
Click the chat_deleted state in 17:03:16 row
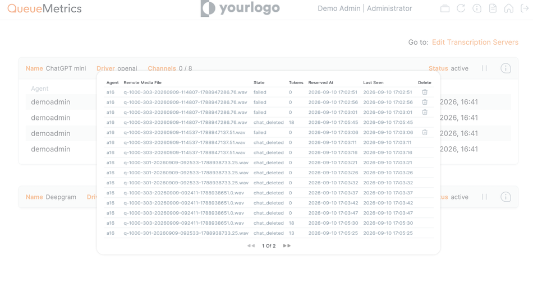(269, 152)
